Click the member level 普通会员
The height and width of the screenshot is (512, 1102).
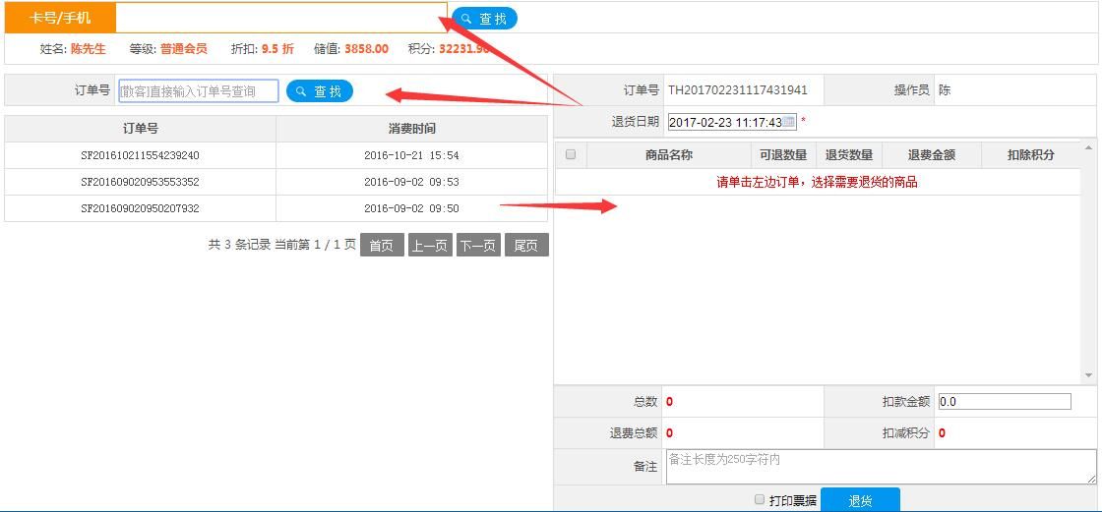click(183, 49)
